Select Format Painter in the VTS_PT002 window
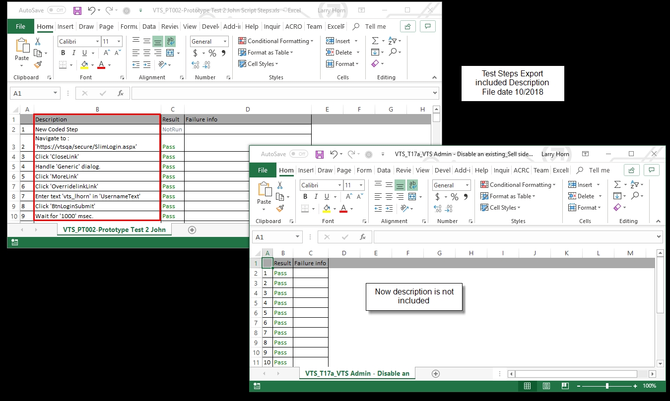 tap(38, 65)
